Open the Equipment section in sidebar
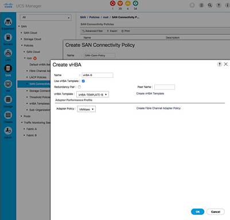 8,22
